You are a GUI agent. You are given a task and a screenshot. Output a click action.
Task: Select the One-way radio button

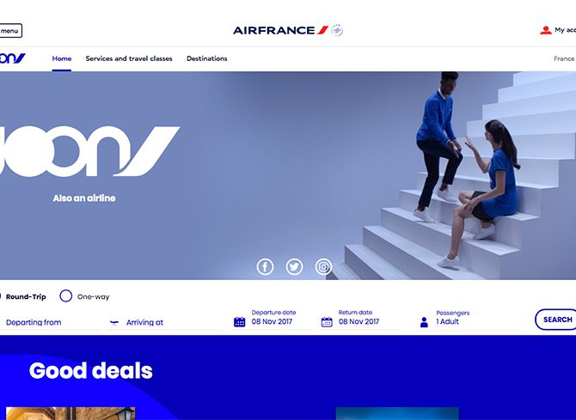(65, 296)
